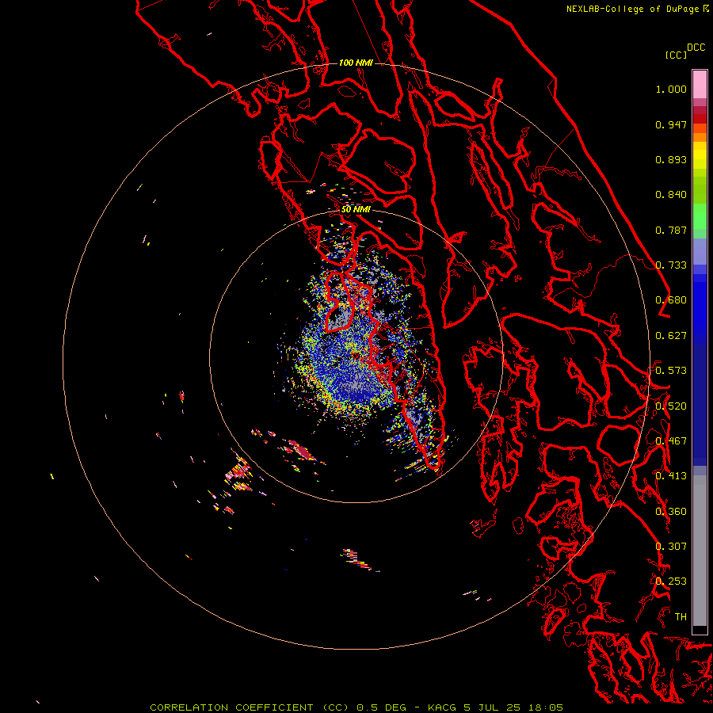Click the 50 NMI range ring label
The image size is (713, 713).
point(356,210)
